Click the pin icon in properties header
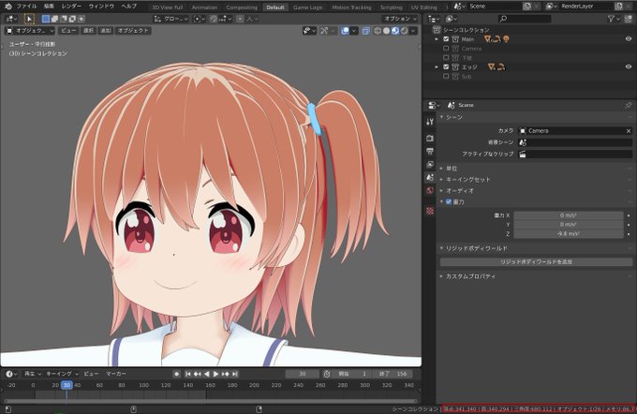Image resolution: width=637 pixels, height=414 pixels. (628, 105)
